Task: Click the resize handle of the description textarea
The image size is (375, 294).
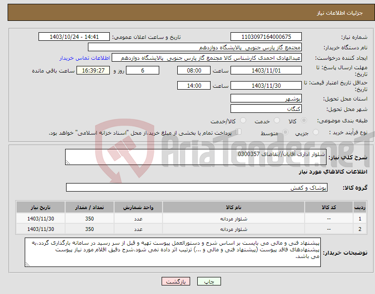Action: [x=68, y=163]
